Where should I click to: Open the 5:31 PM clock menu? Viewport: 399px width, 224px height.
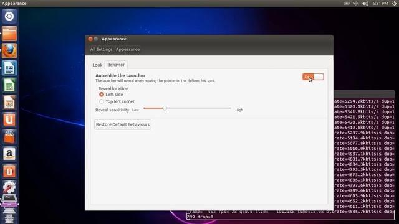point(380,3)
